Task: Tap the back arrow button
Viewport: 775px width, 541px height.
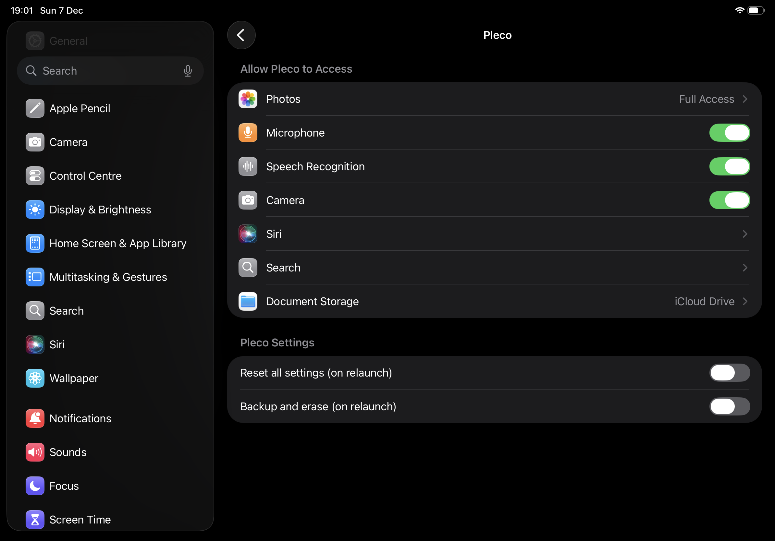Action: 241,35
